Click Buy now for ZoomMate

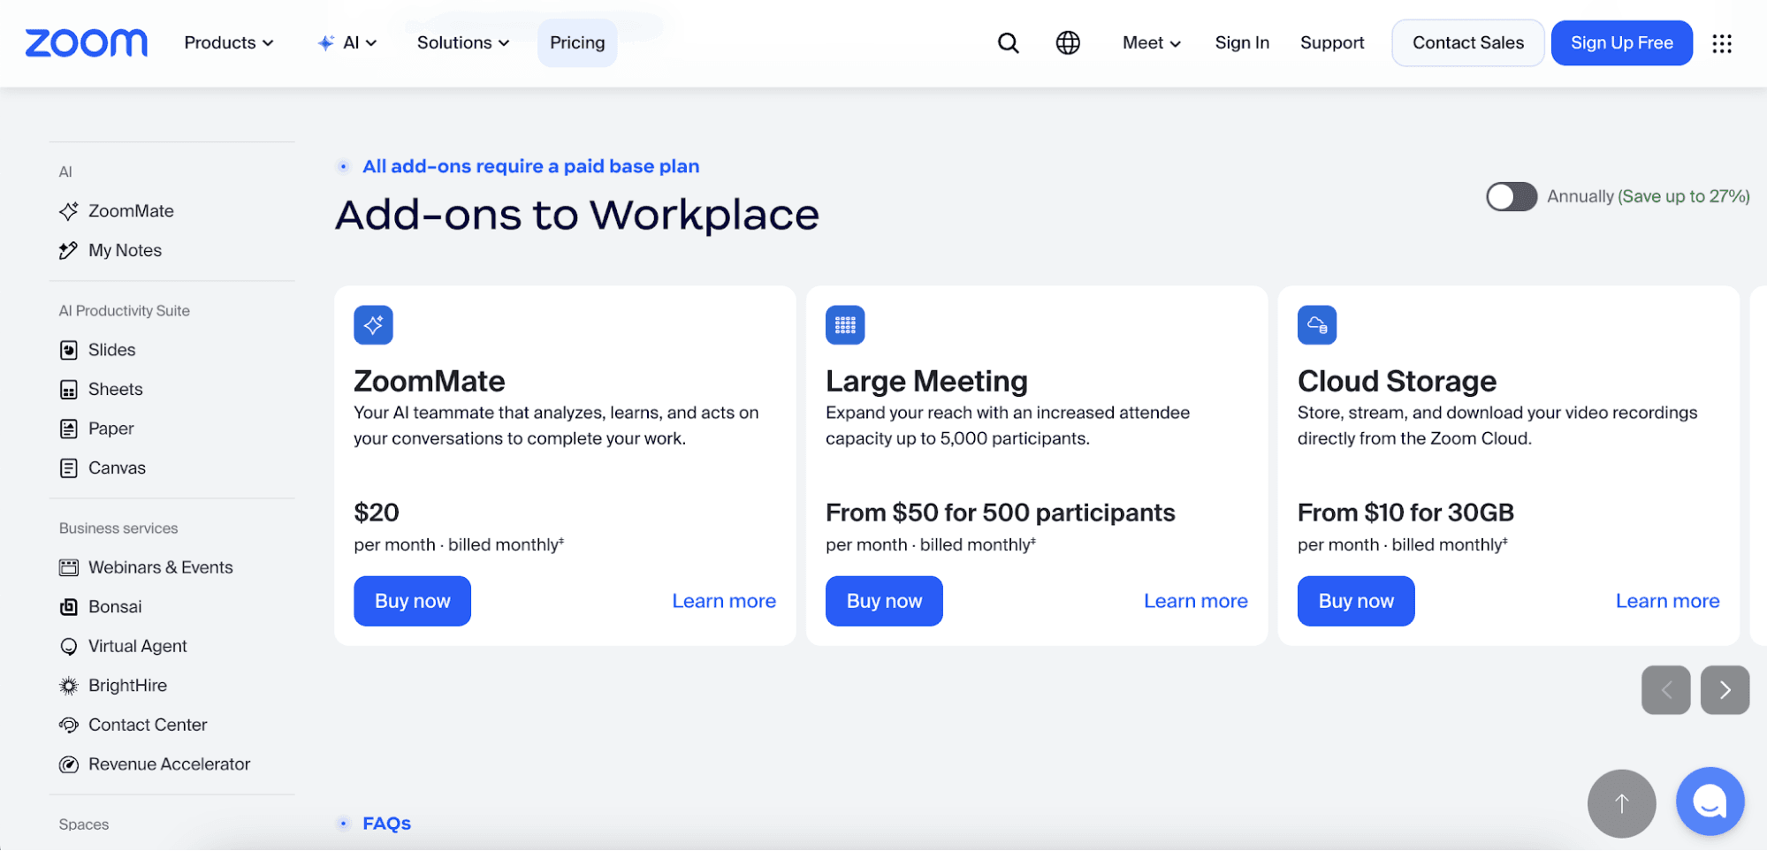point(412,601)
